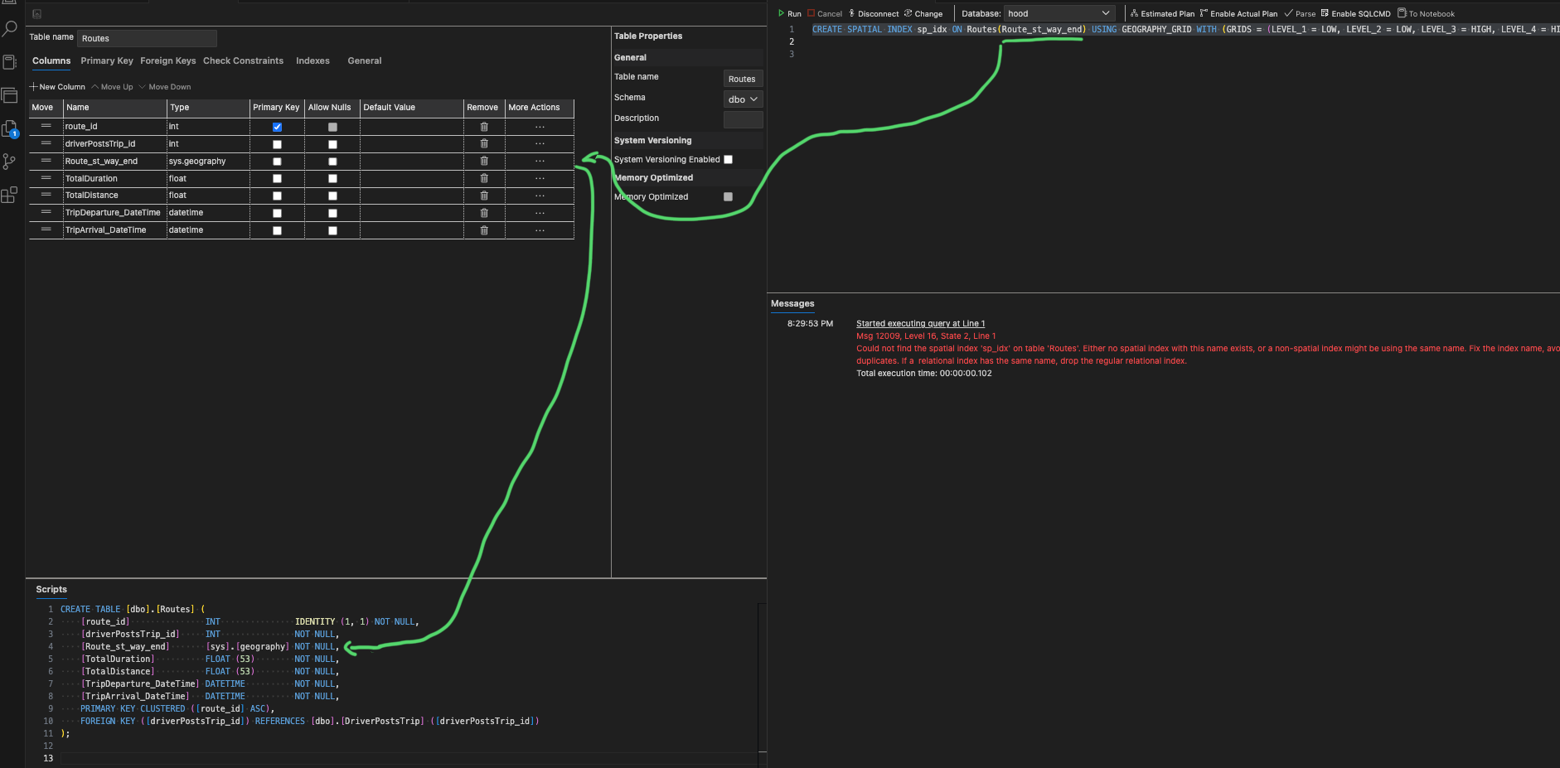Click the move handle of the TotalDuration row
1560x768 pixels.
[x=46, y=178]
